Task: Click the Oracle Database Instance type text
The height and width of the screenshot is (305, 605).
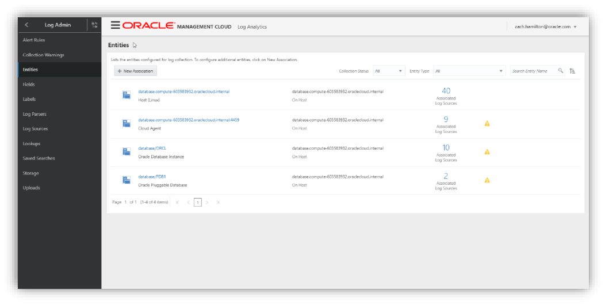Action: tap(161, 157)
